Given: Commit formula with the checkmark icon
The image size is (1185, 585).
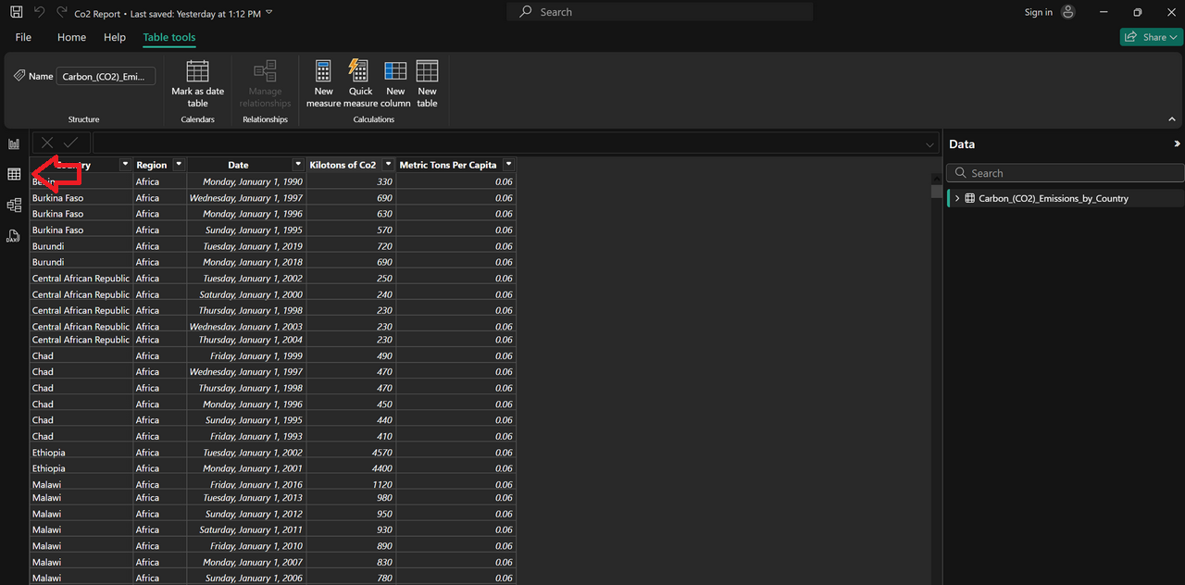Looking at the screenshot, I should [x=71, y=143].
